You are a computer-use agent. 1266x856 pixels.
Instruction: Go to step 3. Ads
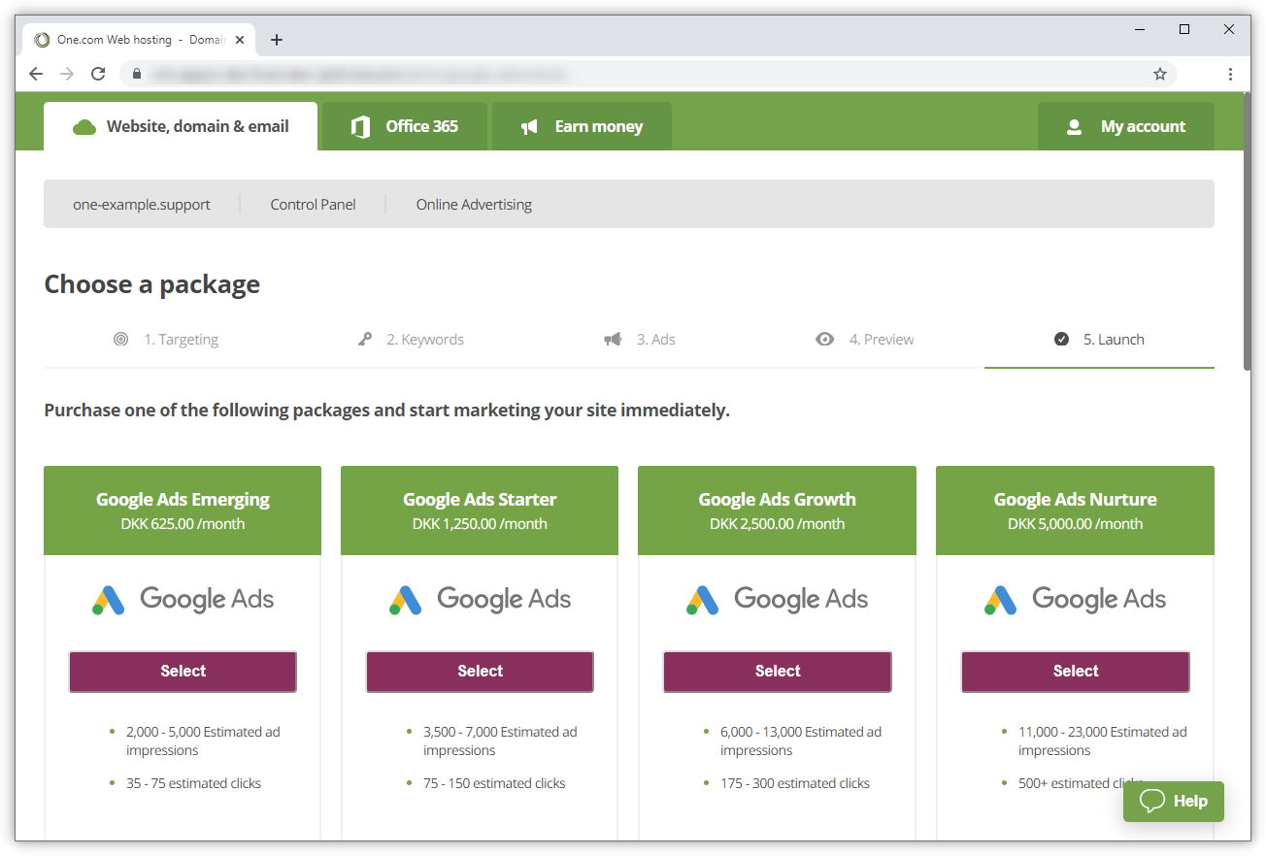pos(640,340)
